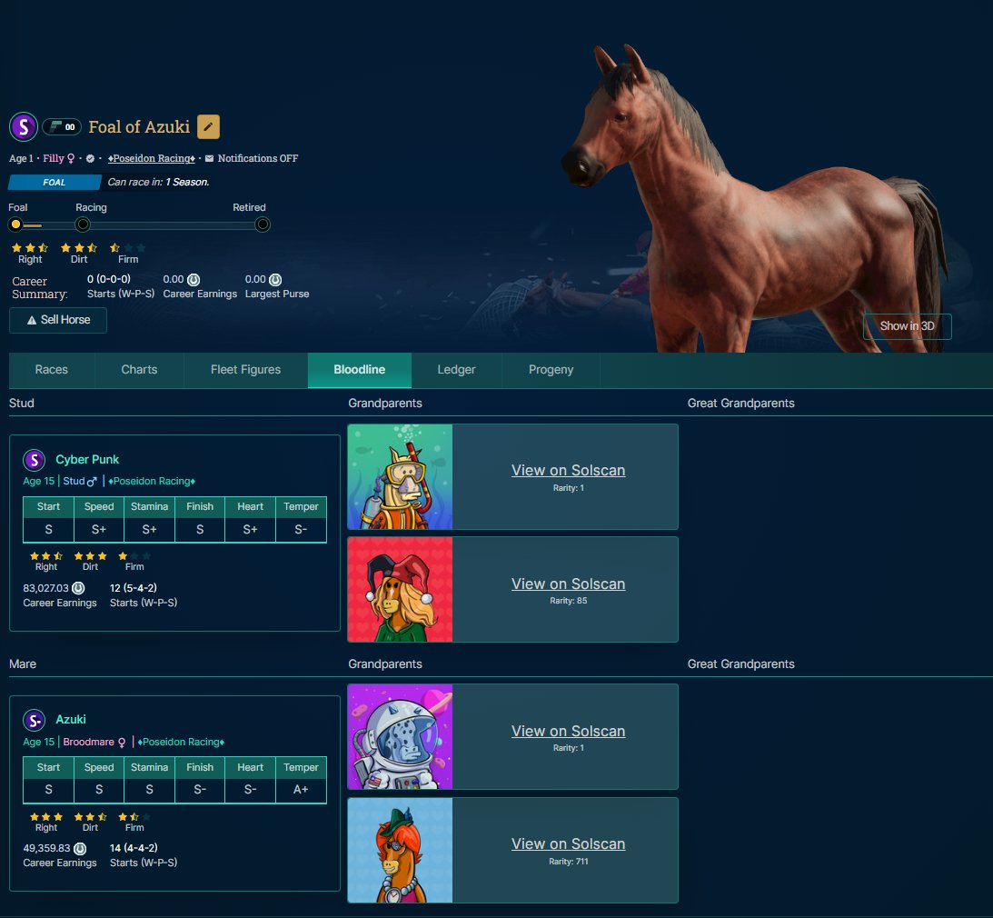The width and height of the screenshot is (993, 918).
Task: Click the Sell Horse button
Action: (57, 320)
